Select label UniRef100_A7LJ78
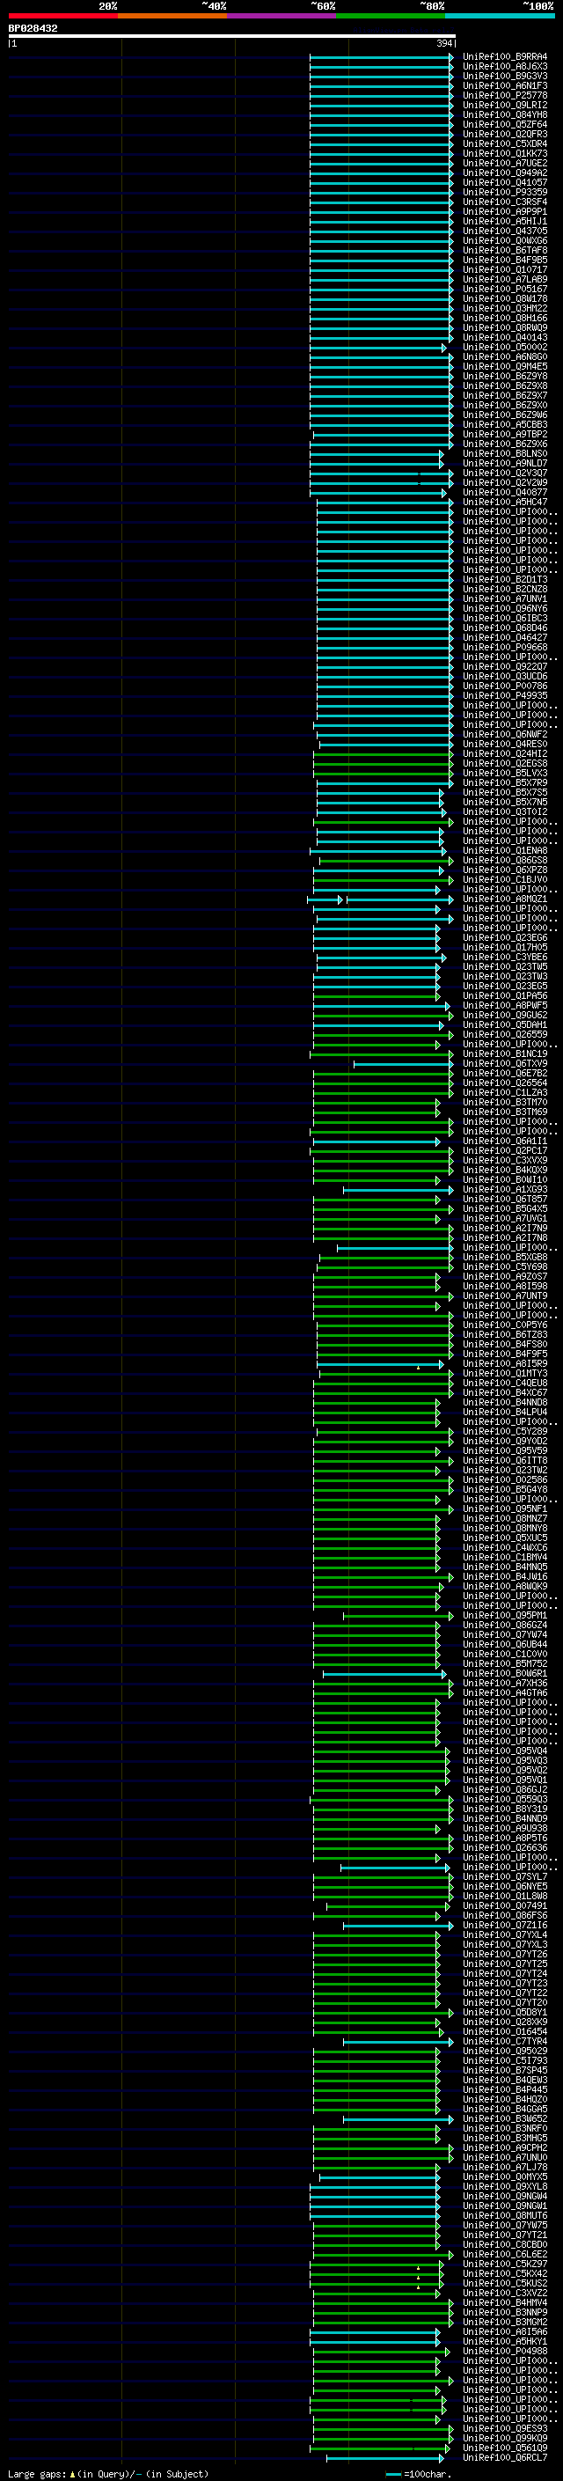Screen dimensions: 563x2481 pyautogui.click(x=504, y=2168)
